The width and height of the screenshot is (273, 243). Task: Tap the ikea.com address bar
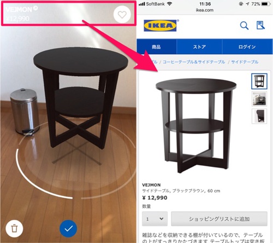(x=205, y=10)
